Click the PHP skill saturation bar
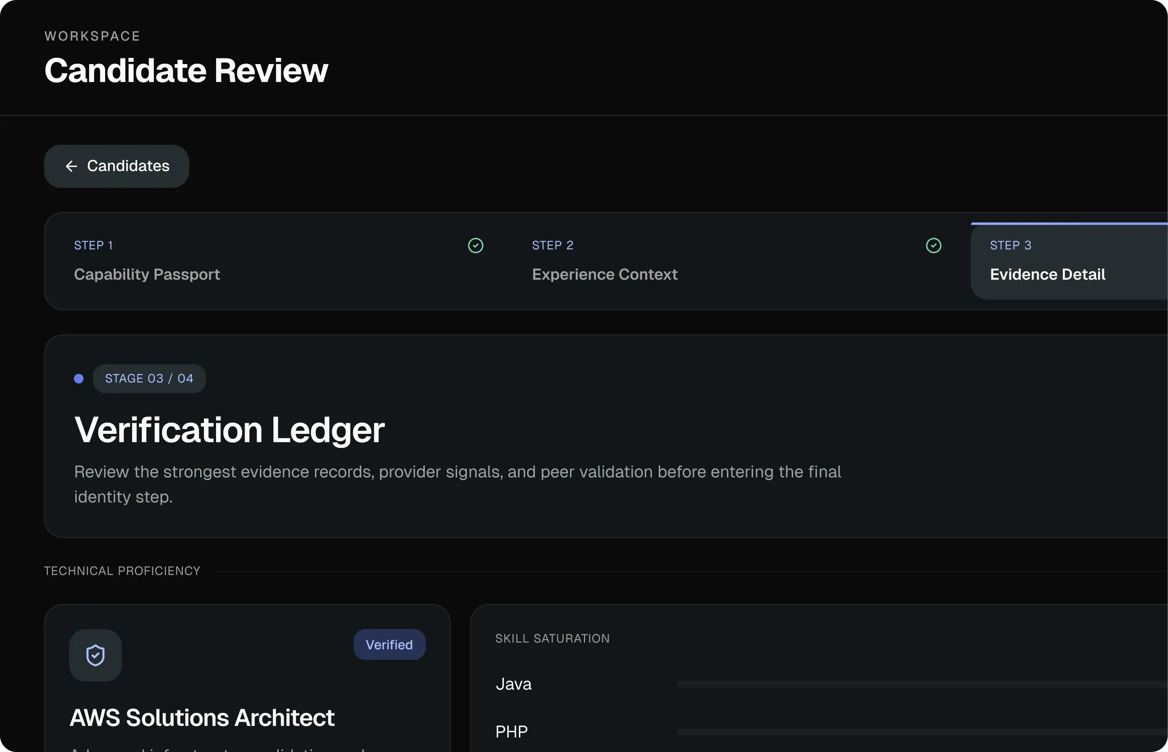The height and width of the screenshot is (752, 1168). [922, 732]
